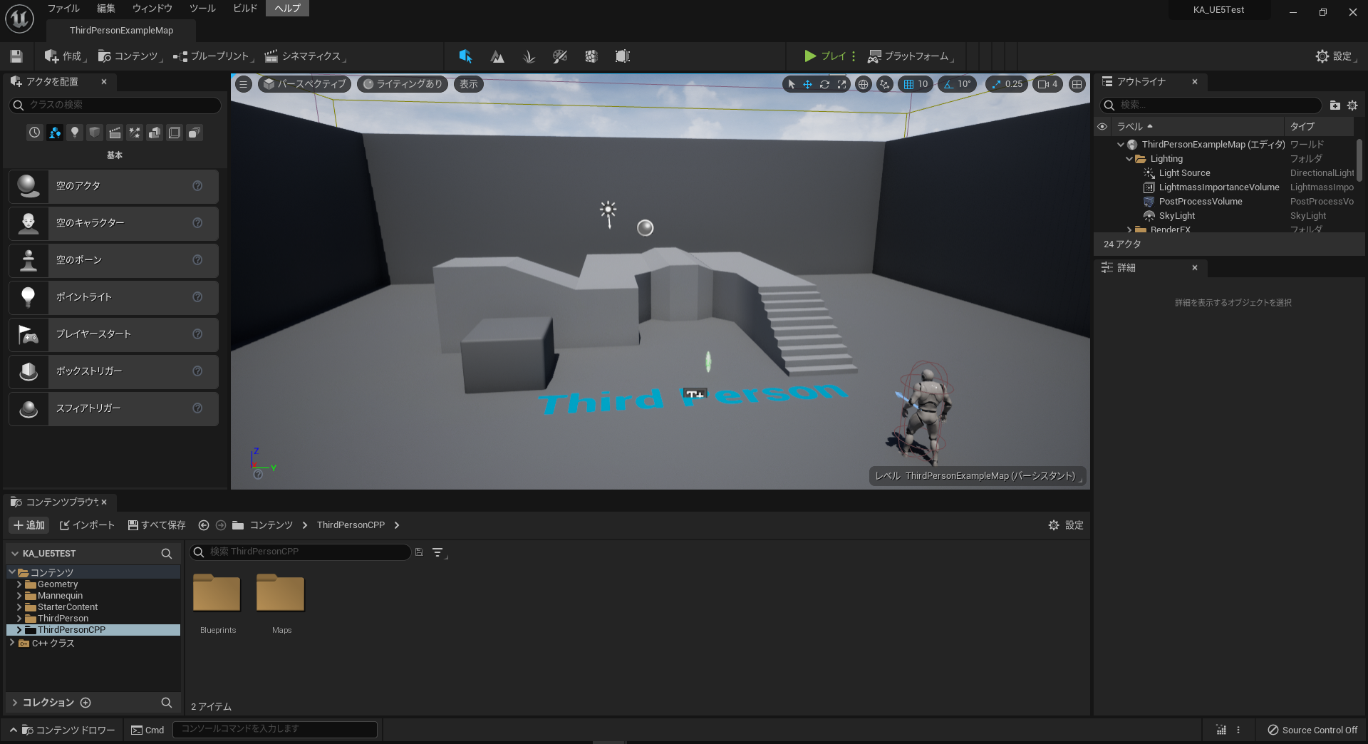Select the Geometry category icon
1368x744 pixels.
pos(154,133)
